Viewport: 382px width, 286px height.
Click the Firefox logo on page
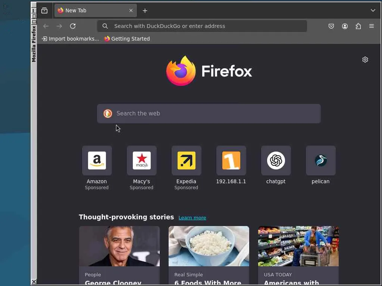(209, 71)
